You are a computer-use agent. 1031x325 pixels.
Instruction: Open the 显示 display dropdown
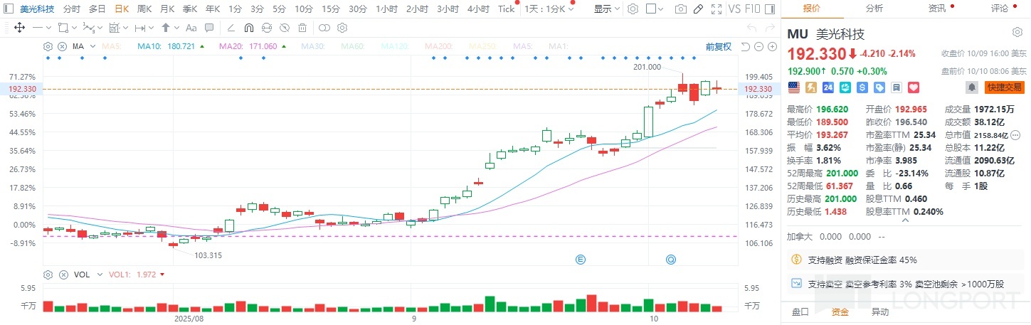tap(607, 9)
